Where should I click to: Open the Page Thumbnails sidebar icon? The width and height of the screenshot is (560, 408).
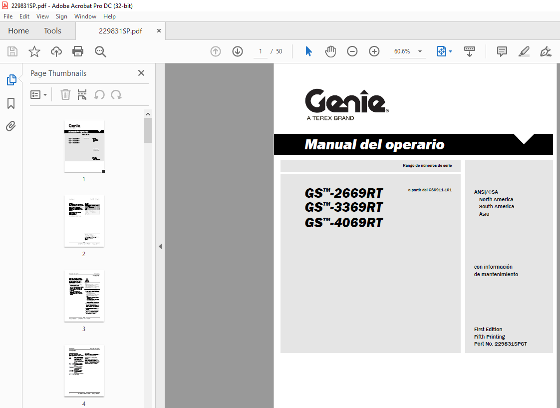(x=11, y=80)
